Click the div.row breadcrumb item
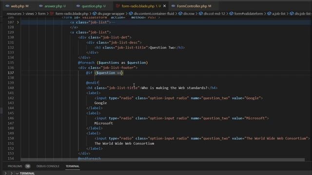The image size is (312, 175). pos(189,14)
